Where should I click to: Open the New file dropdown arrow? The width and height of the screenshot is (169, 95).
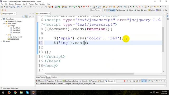click(x=4, y=7)
